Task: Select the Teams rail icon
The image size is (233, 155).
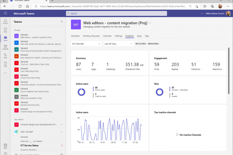Action: click(x=5, y=38)
